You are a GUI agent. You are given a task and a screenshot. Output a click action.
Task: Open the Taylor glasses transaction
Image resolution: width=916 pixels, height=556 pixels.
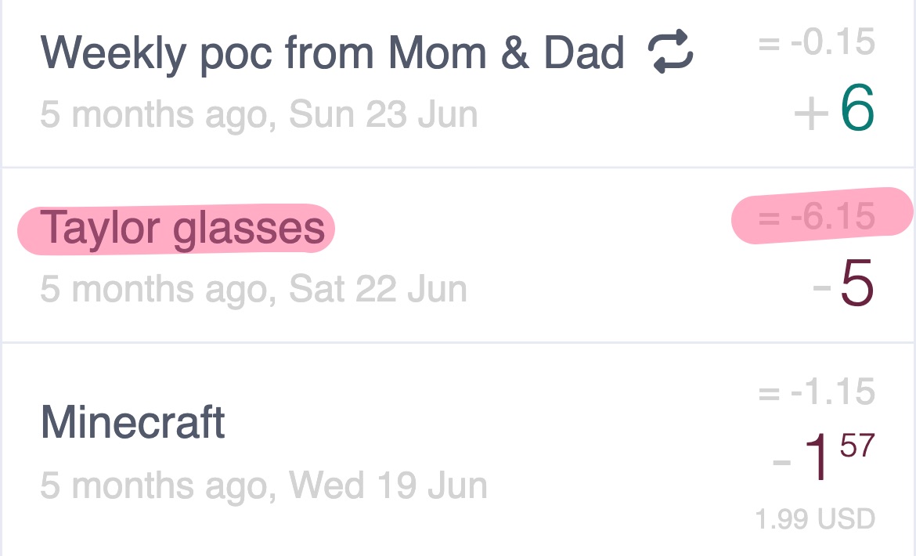coord(458,255)
